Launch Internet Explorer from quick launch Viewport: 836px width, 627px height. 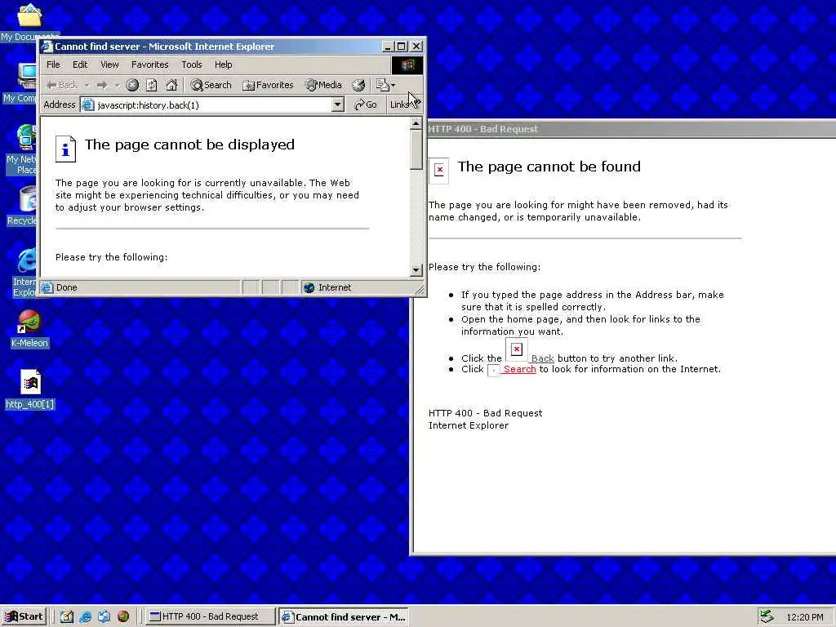(x=85, y=617)
